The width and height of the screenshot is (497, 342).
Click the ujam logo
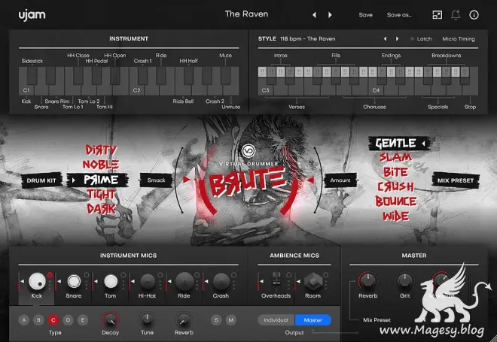[x=32, y=15]
